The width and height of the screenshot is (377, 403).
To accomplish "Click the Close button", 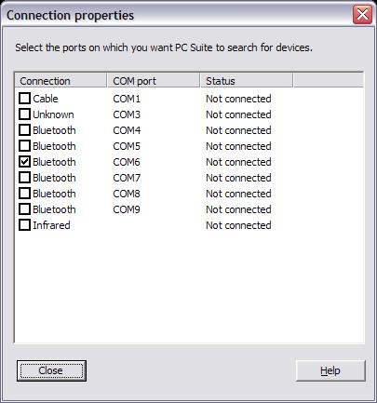I will (51, 370).
